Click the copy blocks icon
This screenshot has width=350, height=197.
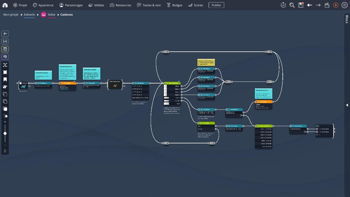click(5, 101)
